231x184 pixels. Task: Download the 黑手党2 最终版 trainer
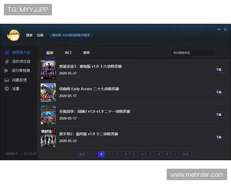[x=219, y=137]
